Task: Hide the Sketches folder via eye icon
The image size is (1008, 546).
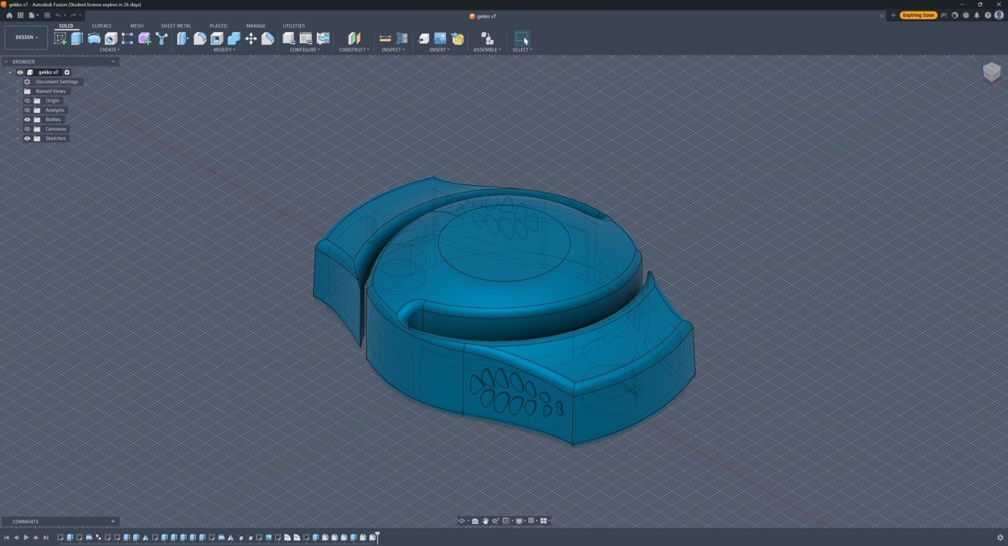Action: [27, 139]
